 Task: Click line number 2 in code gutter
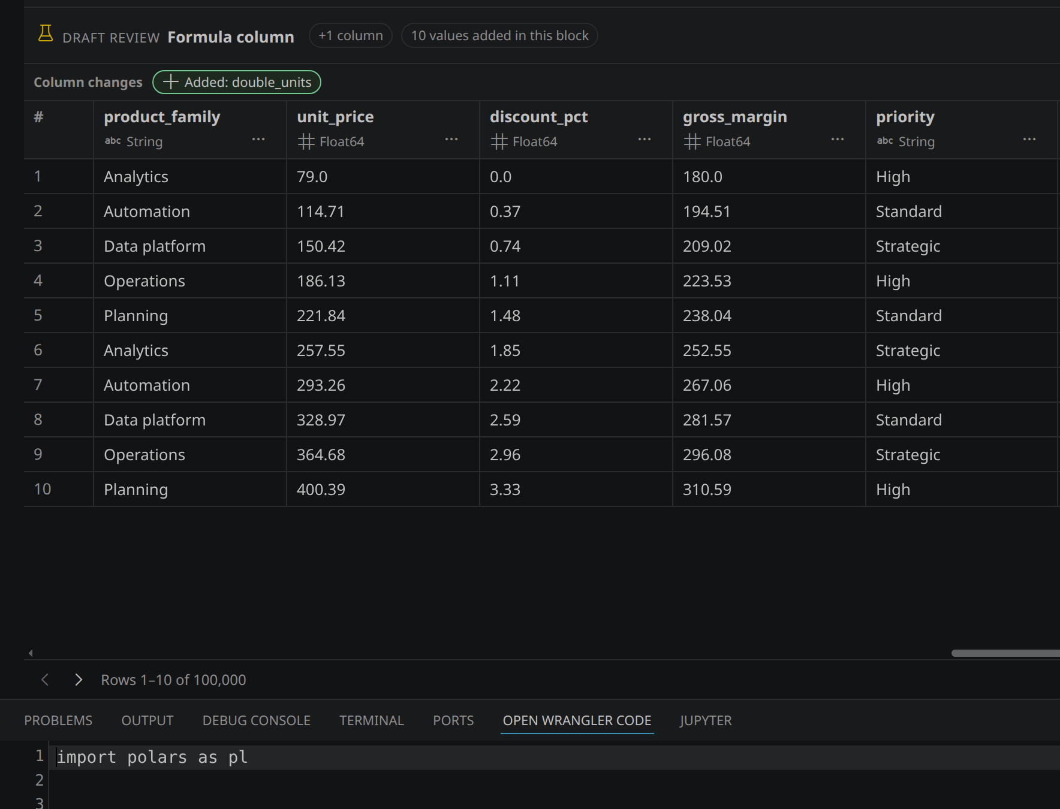pyautogui.click(x=40, y=780)
